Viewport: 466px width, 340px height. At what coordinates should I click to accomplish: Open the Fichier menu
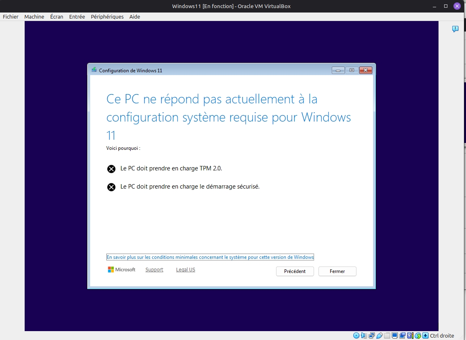[11, 17]
